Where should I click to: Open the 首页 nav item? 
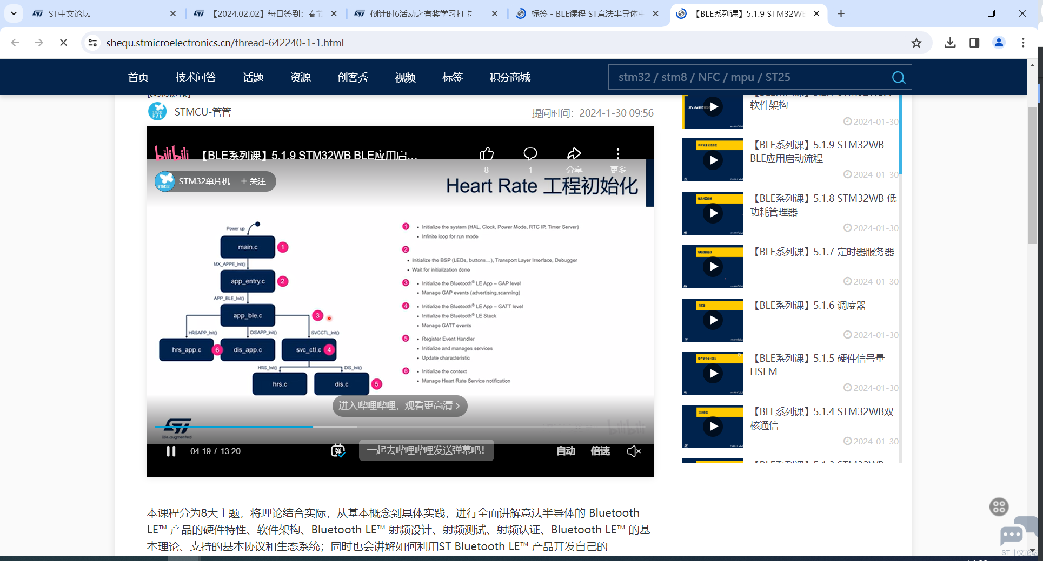pos(138,77)
